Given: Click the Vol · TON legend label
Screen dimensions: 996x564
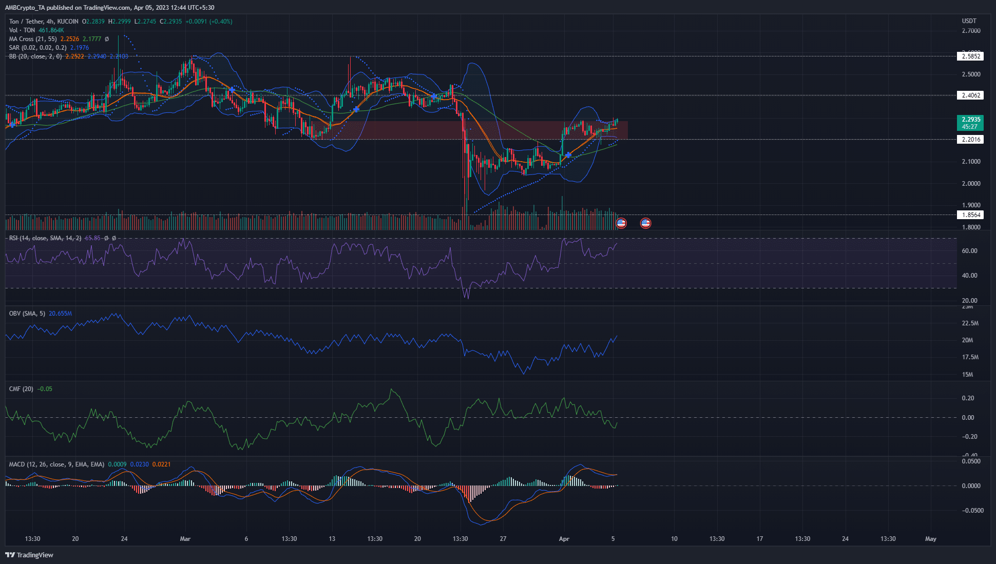Looking at the screenshot, I should [22, 30].
